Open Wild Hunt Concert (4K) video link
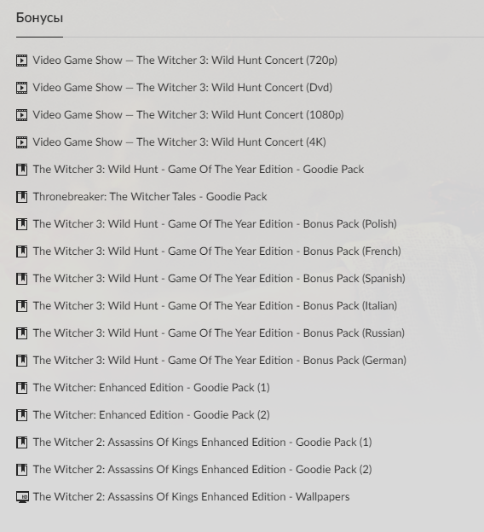The height and width of the screenshot is (532, 484). coord(180,142)
